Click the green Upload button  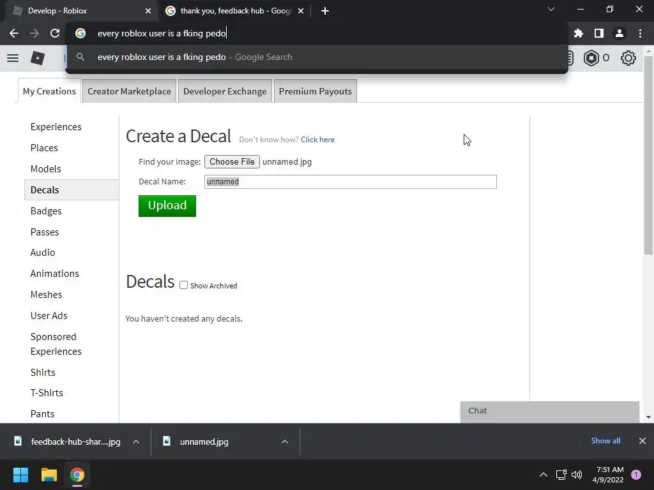[167, 206]
